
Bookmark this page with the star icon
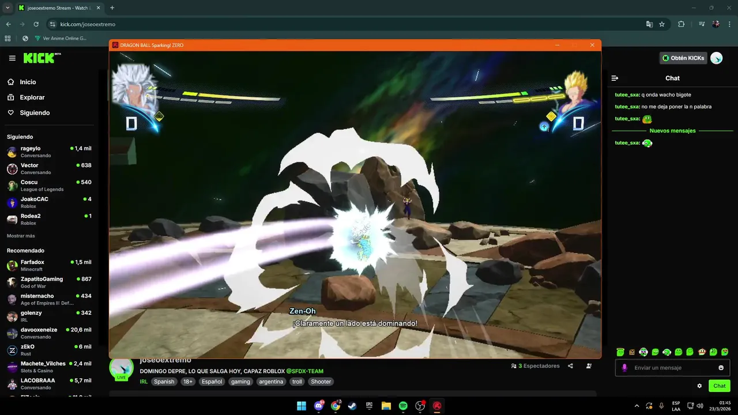tap(662, 24)
